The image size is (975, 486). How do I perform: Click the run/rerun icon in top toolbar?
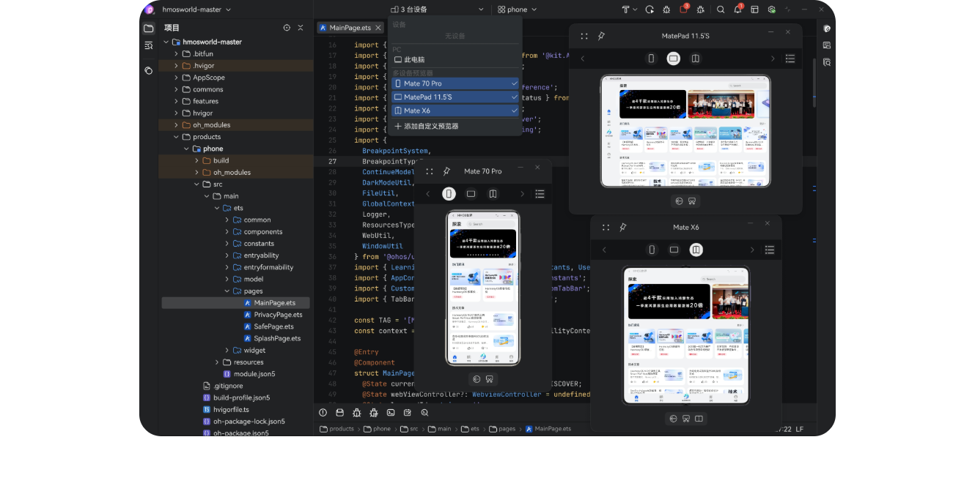click(x=650, y=10)
